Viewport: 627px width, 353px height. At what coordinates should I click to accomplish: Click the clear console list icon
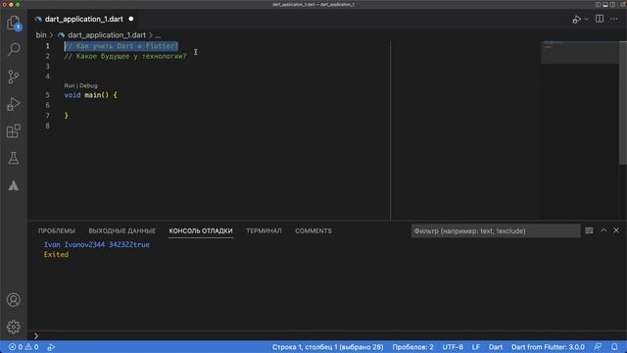(589, 230)
